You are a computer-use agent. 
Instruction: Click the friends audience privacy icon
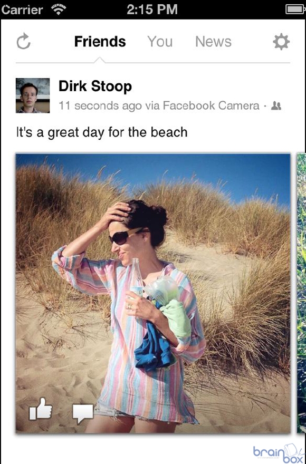click(276, 105)
